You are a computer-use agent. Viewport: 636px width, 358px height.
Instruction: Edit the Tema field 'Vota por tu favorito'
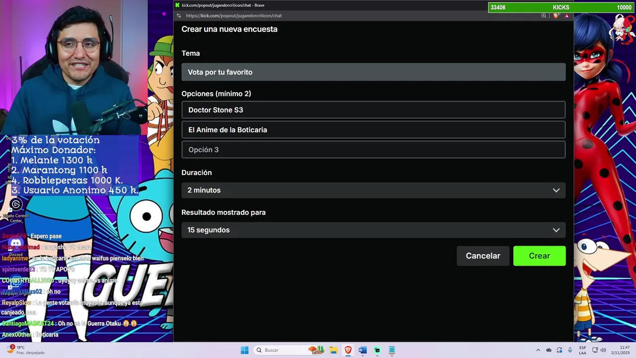pos(373,72)
